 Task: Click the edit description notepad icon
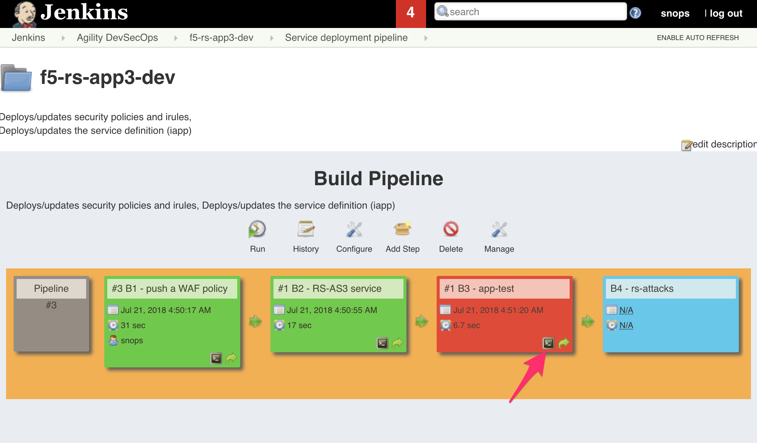[686, 145]
